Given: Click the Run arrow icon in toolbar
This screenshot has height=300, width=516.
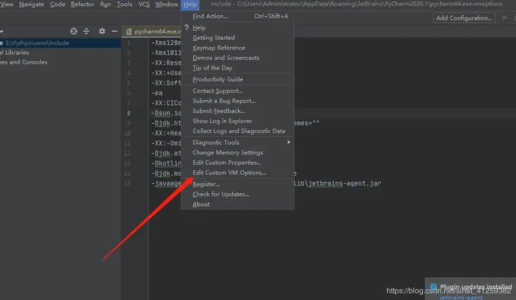Looking at the screenshot, I should pos(504,18).
